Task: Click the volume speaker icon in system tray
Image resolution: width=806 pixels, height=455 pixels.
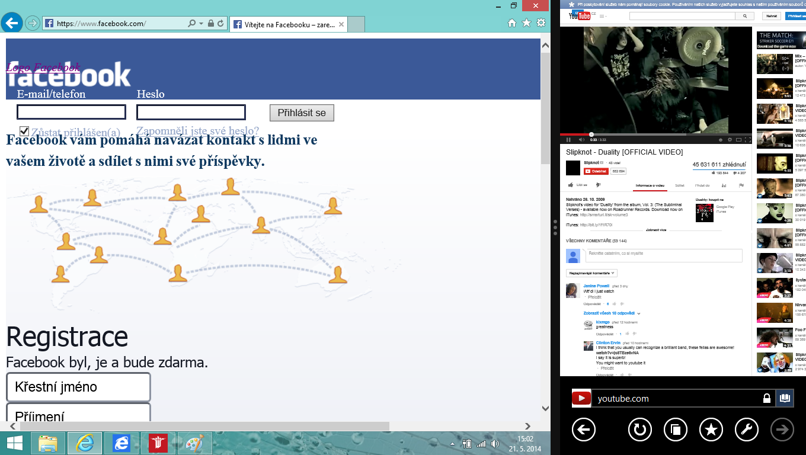Action: pyautogui.click(x=494, y=443)
